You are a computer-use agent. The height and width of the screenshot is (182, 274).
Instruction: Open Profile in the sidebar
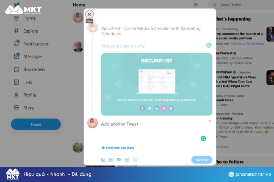tap(25, 95)
